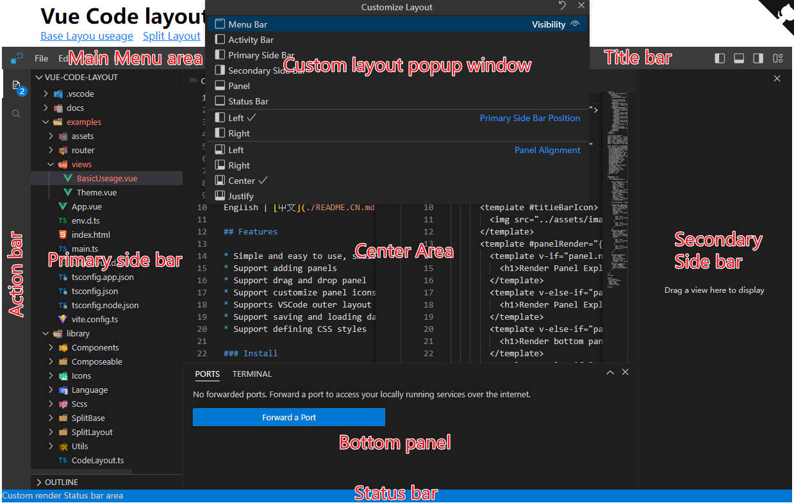Screen dimensions: 794x503
Task: Expand the .vscode folder
Action: [x=107, y=94]
